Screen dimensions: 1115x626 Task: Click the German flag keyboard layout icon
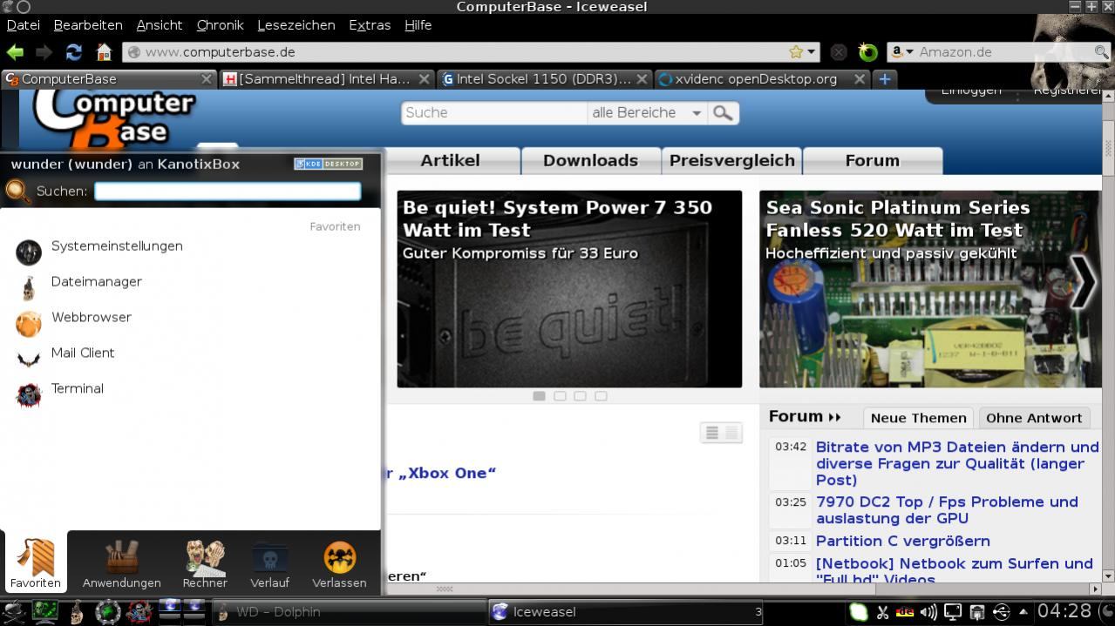906,612
